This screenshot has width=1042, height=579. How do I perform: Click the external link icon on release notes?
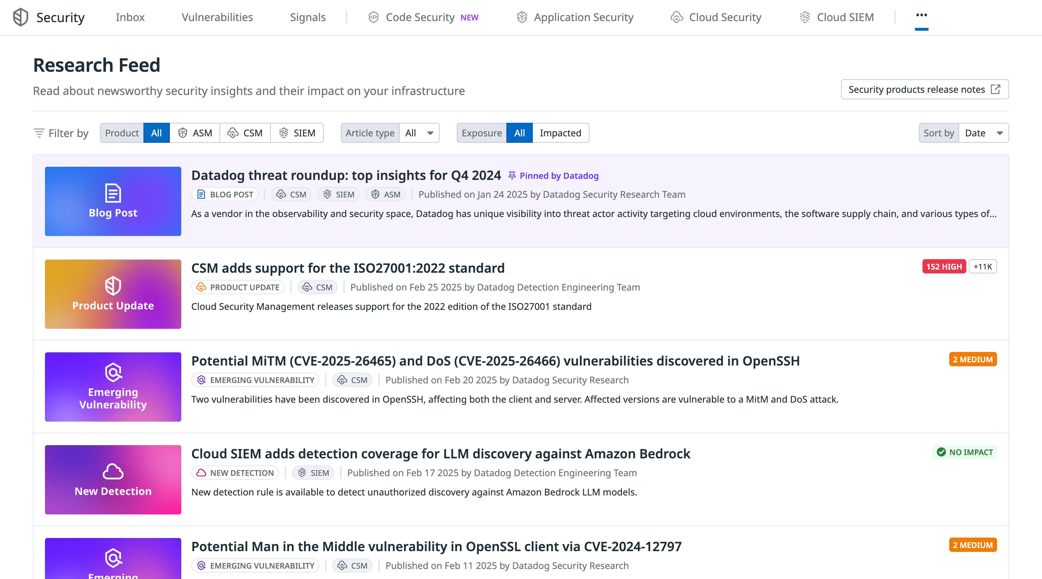click(x=996, y=89)
